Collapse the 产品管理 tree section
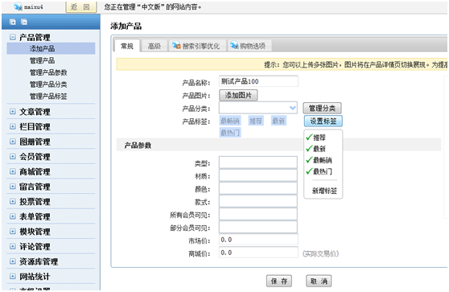 click(x=13, y=37)
